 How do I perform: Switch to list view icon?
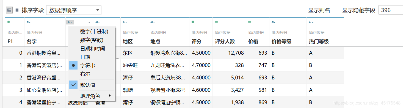tap(17, 10)
